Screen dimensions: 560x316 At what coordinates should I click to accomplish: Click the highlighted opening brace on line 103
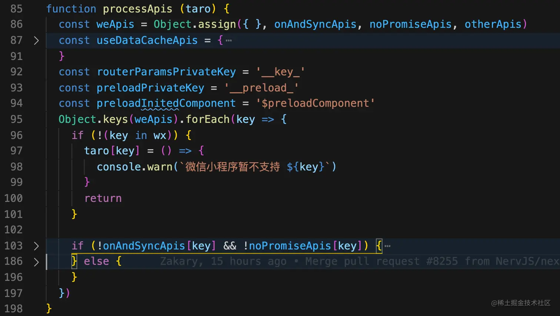coord(379,246)
